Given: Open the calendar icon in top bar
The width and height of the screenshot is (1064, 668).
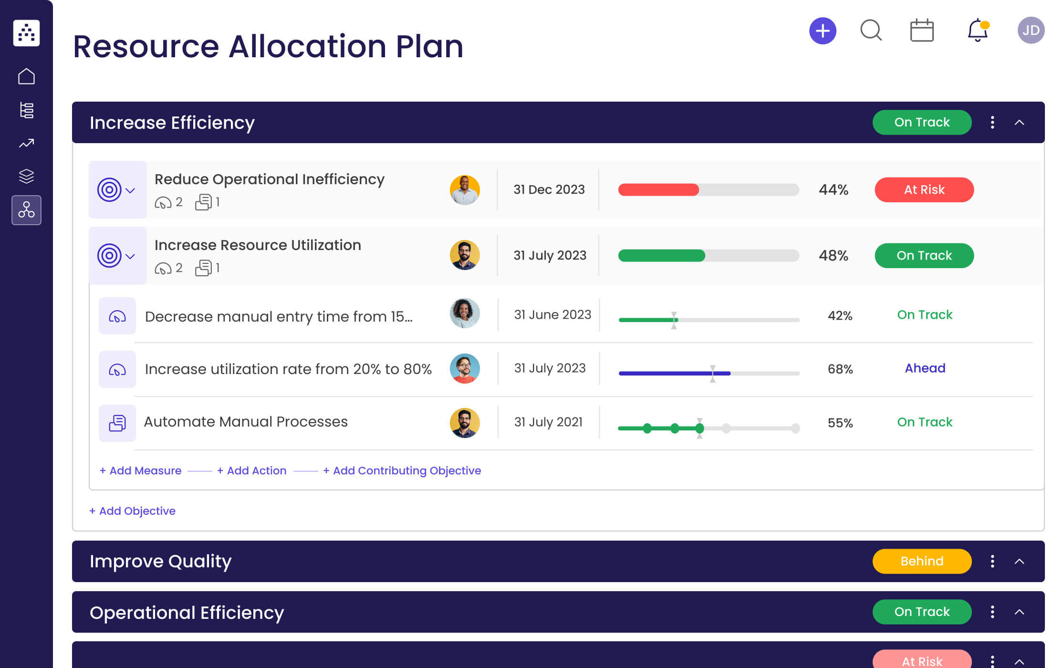Looking at the screenshot, I should [922, 31].
